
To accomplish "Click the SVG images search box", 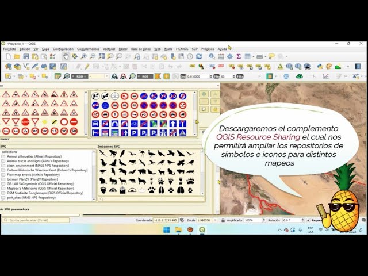I will click(152, 200).
